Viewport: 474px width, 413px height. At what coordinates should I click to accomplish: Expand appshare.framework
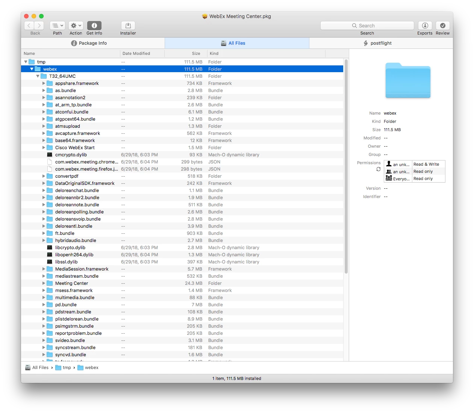click(x=44, y=83)
